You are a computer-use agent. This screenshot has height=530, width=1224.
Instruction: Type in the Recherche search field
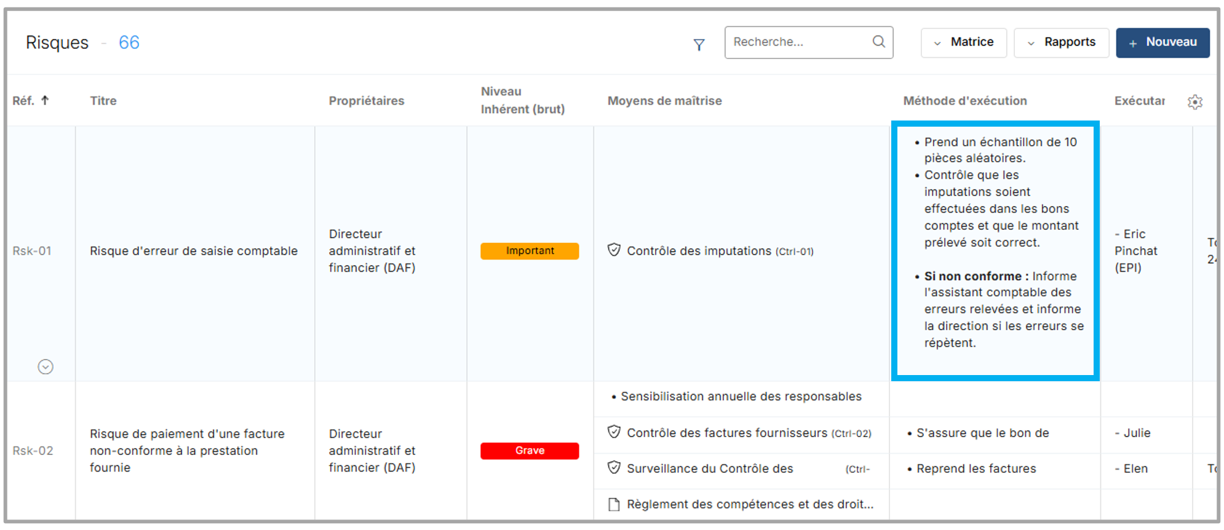pos(798,42)
